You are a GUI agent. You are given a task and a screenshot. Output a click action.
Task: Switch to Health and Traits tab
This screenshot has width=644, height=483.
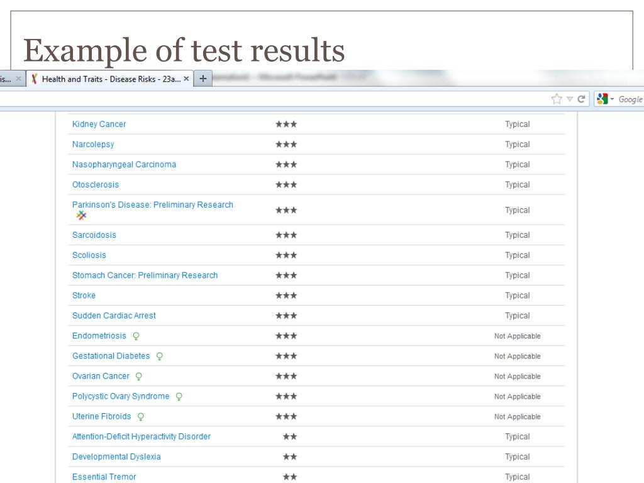tap(110, 79)
